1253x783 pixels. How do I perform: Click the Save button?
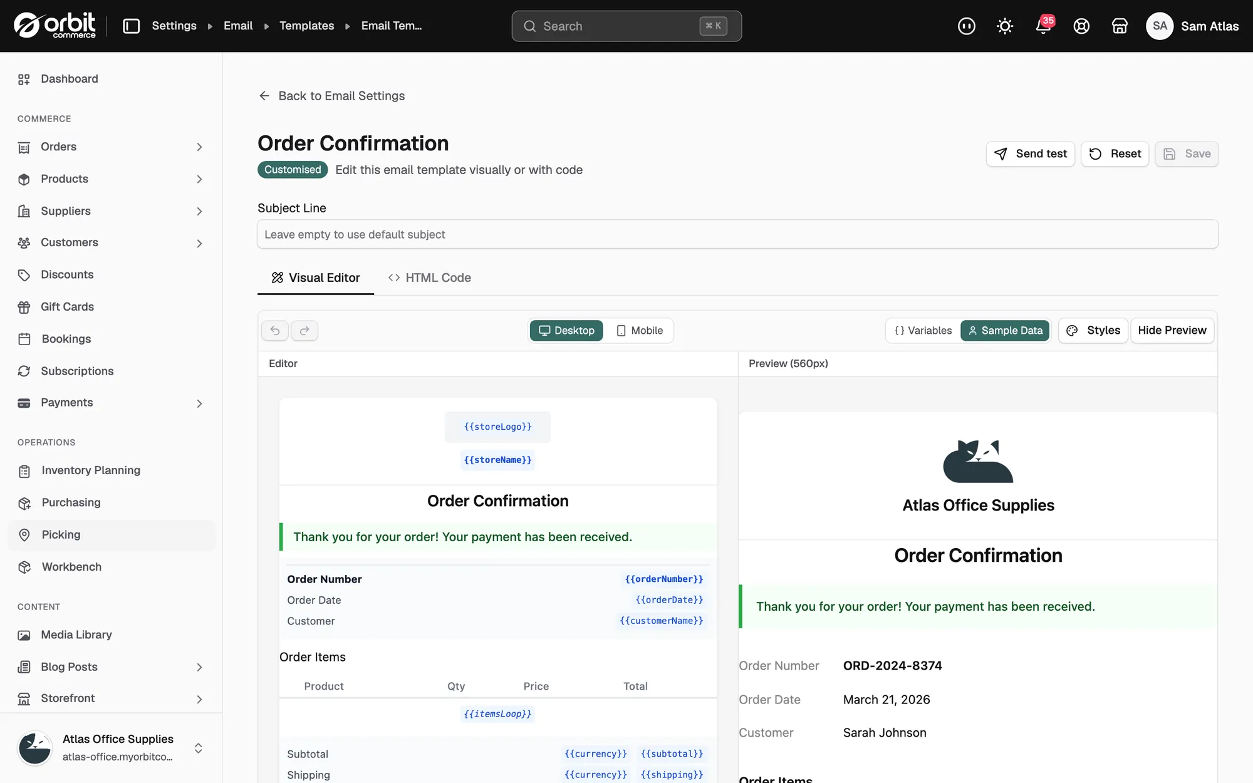click(1187, 153)
